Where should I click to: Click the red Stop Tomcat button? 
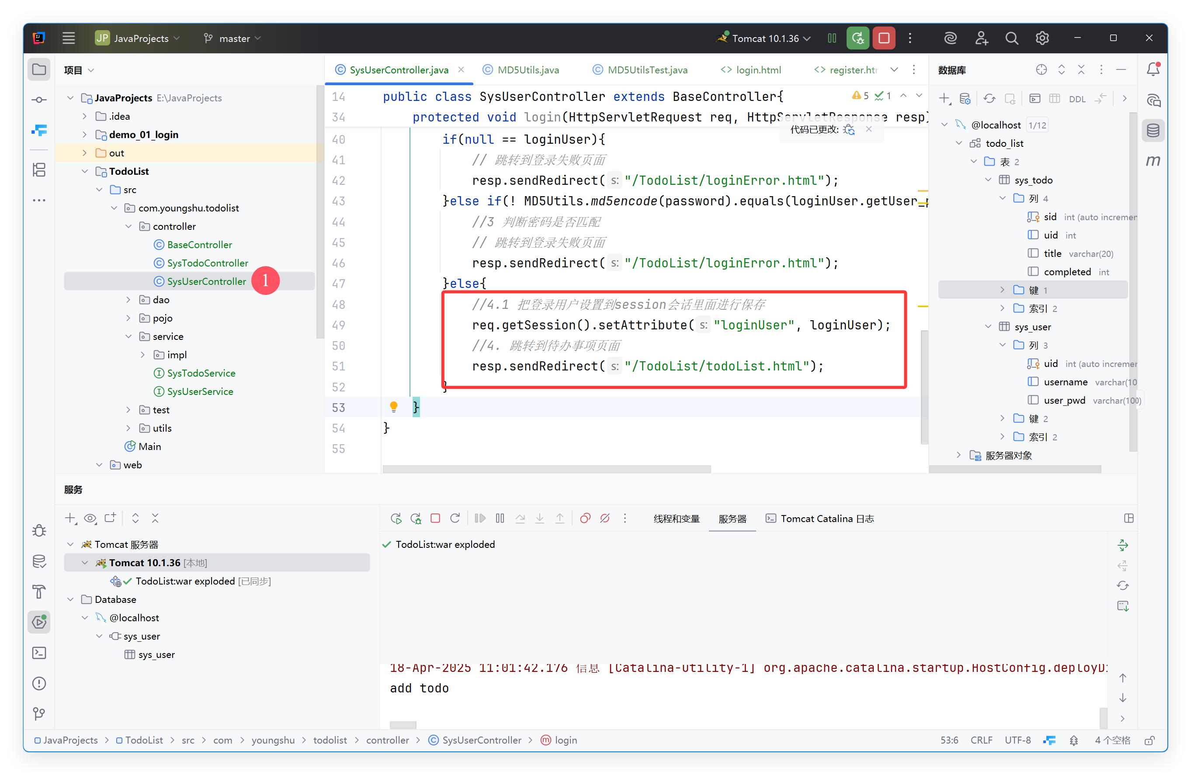[884, 38]
